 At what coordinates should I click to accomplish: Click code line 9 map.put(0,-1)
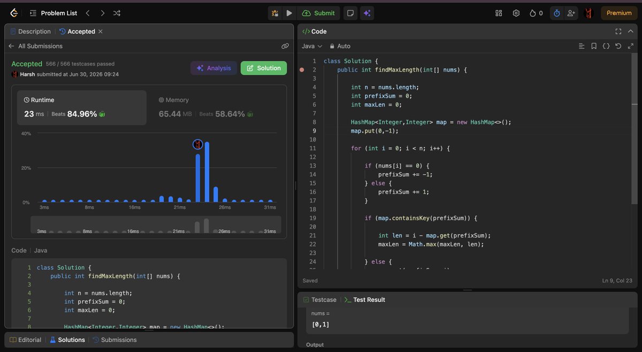374,131
